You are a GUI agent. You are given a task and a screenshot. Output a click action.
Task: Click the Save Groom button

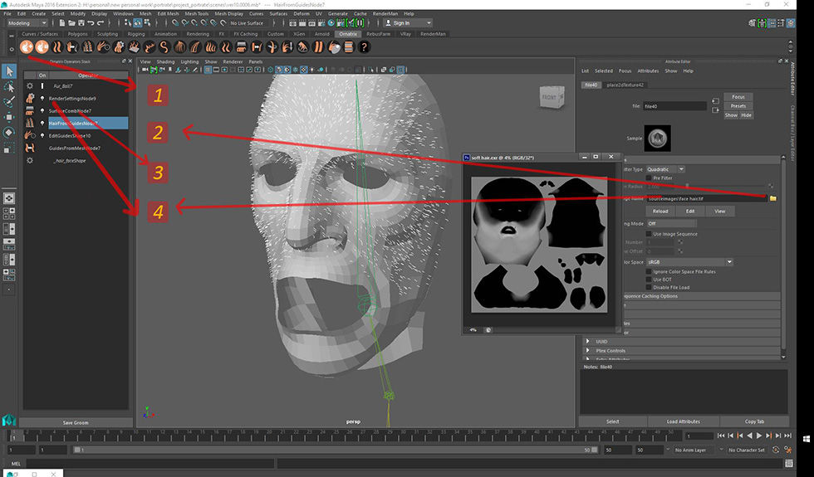76,422
